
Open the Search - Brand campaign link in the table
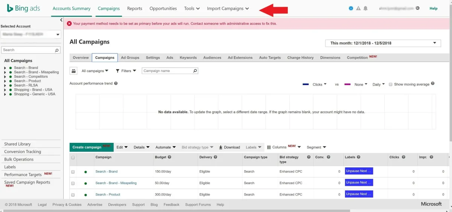click(x=107, y=171)
